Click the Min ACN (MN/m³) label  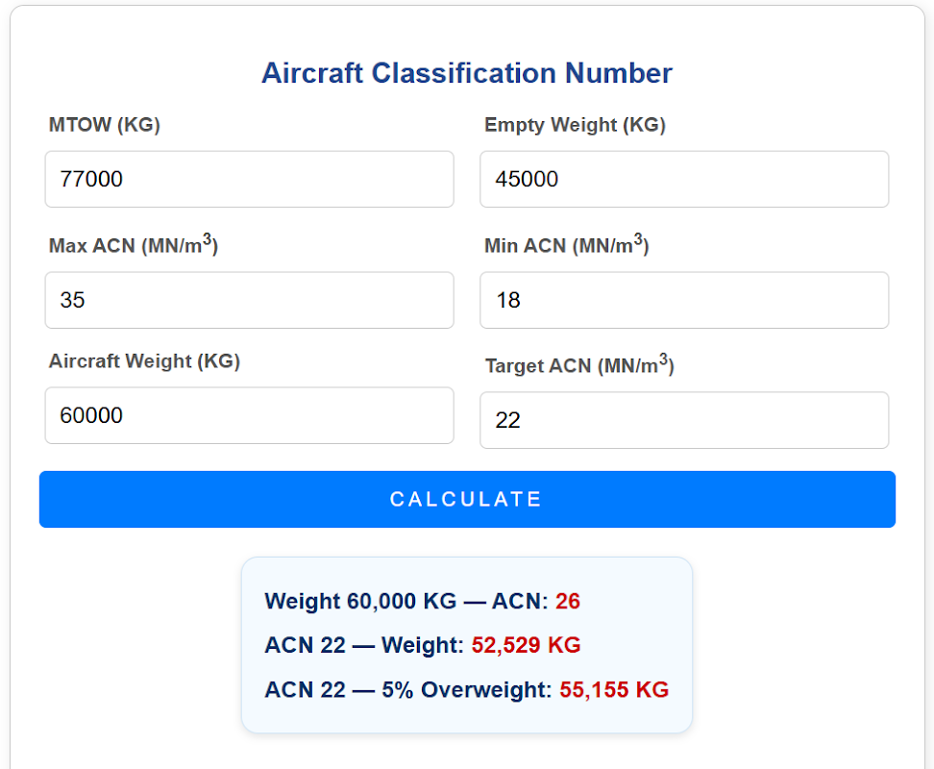566,245
